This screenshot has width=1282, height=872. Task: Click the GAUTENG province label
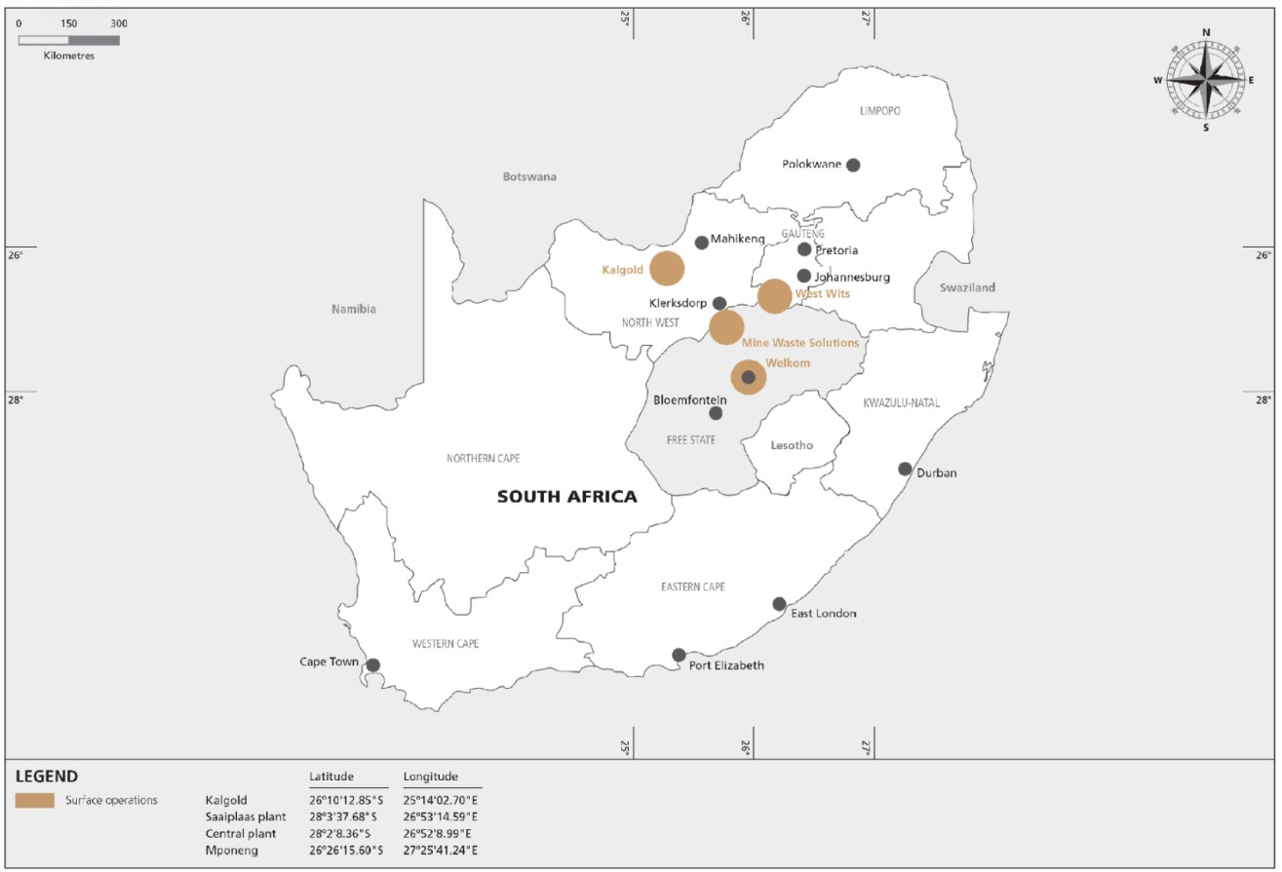tap(804, 234)
